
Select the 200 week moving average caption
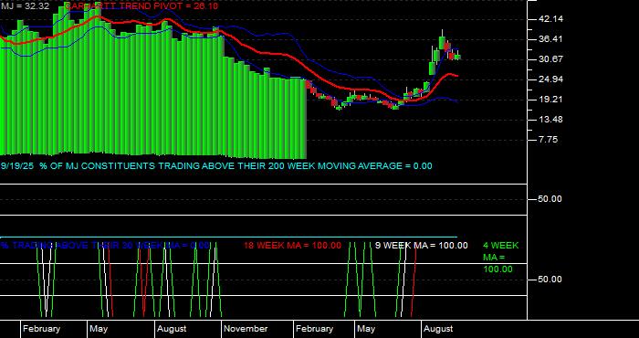(x=216, y=166)
